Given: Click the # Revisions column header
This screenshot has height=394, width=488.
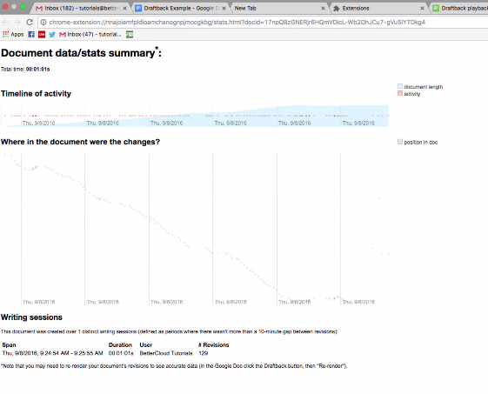Looking at the screenshot, I should pos(213,344).
